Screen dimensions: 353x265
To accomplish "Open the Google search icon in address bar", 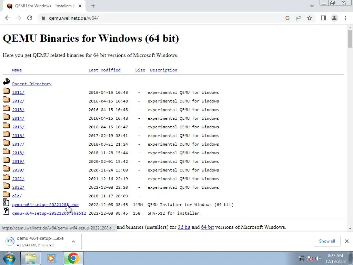I will (x=287, y=18).
